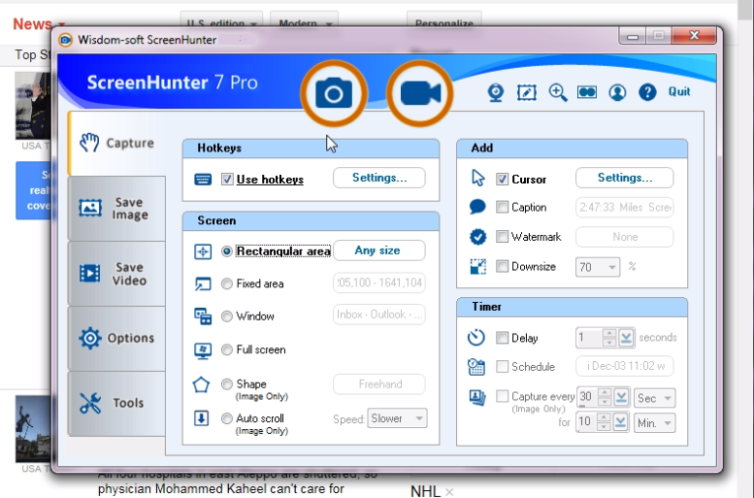Viewport: 754px width, 498px height.
Task: Click the auto scroll down-arrow icon
Action: click(x=201, y=418)
